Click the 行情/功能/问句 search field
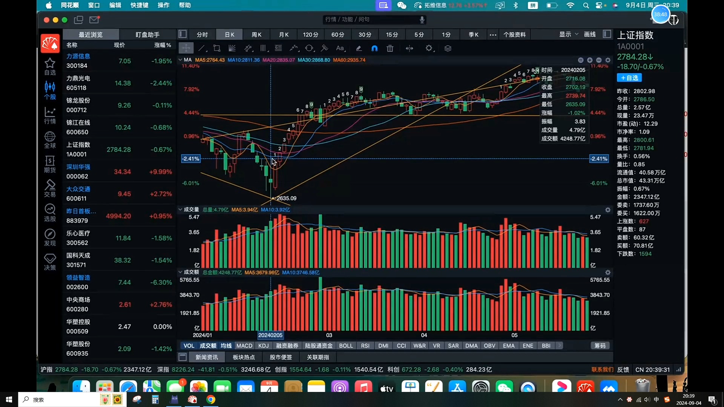 [375, 20]
